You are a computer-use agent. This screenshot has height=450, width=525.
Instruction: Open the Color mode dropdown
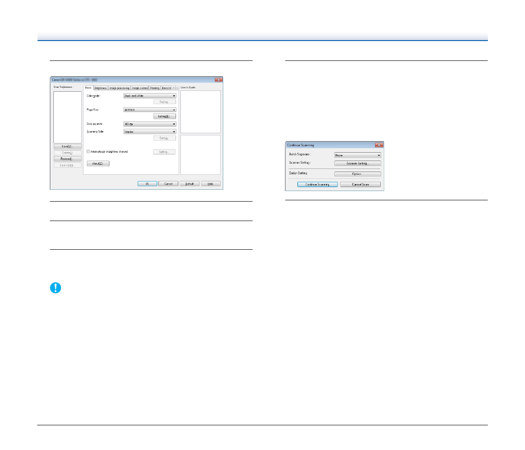coord(150,96)
